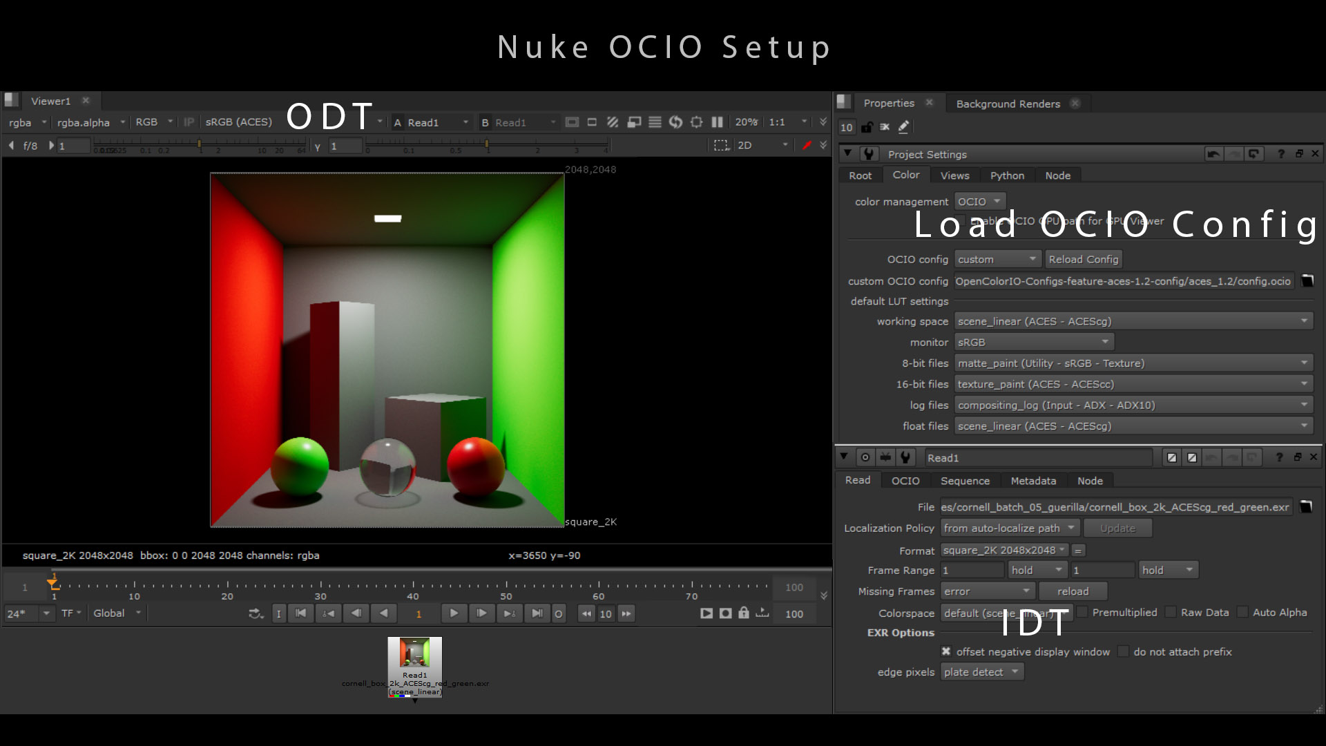Open the OCIO tab in Read1
Viewport: 1326px width, 746px height.
(905, 481)
